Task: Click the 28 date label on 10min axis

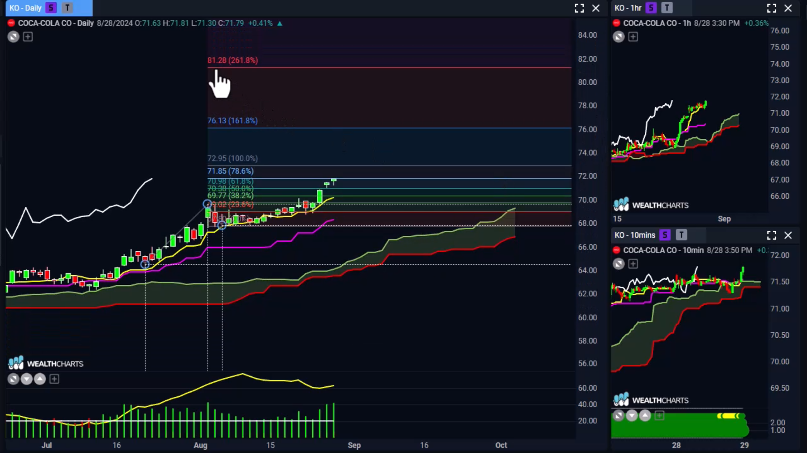Action: pyautogui.click(x=676, y=445)
